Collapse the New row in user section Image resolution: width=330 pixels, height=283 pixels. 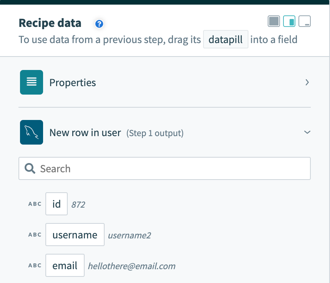(307, 132)
